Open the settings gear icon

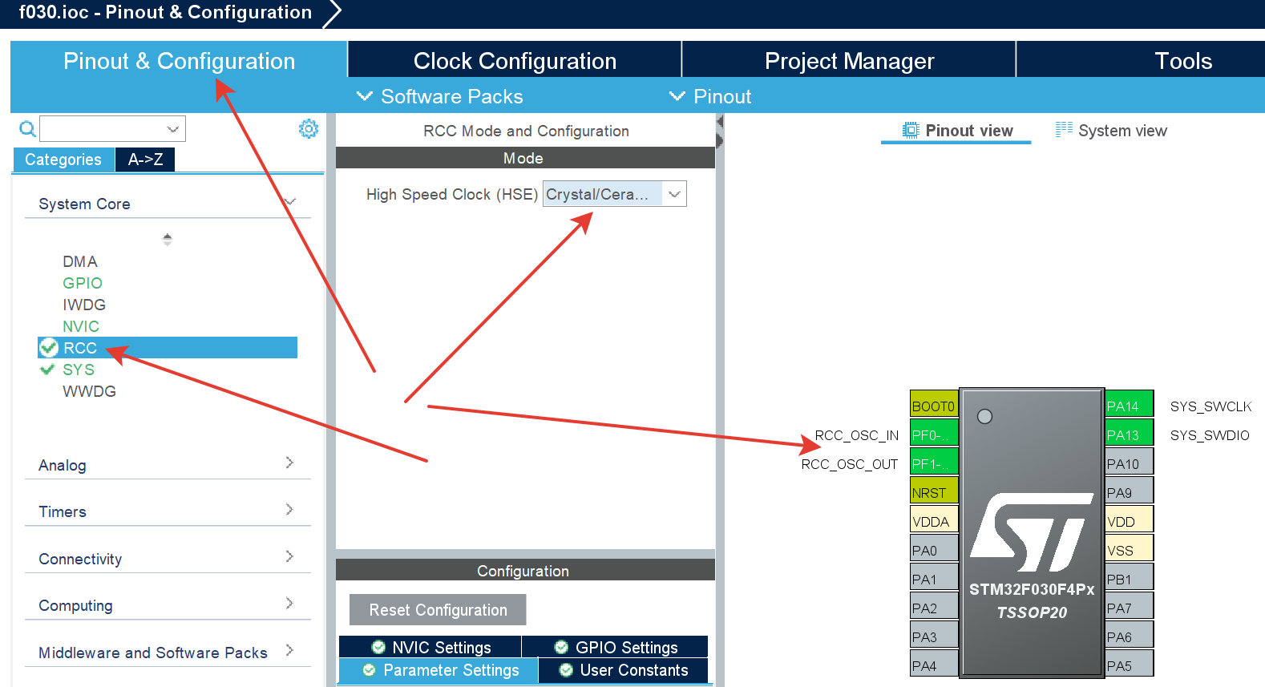click(309, 128)
